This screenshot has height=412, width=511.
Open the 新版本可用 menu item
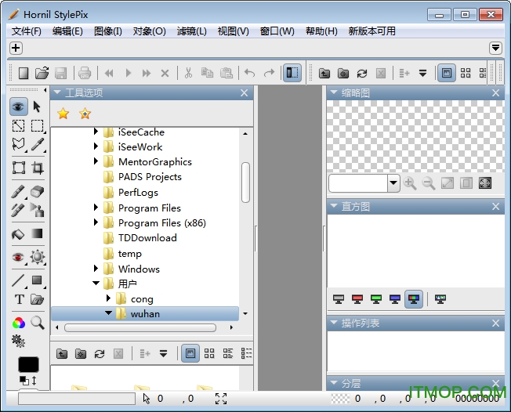pyautogui.click(x=371, y=31)
